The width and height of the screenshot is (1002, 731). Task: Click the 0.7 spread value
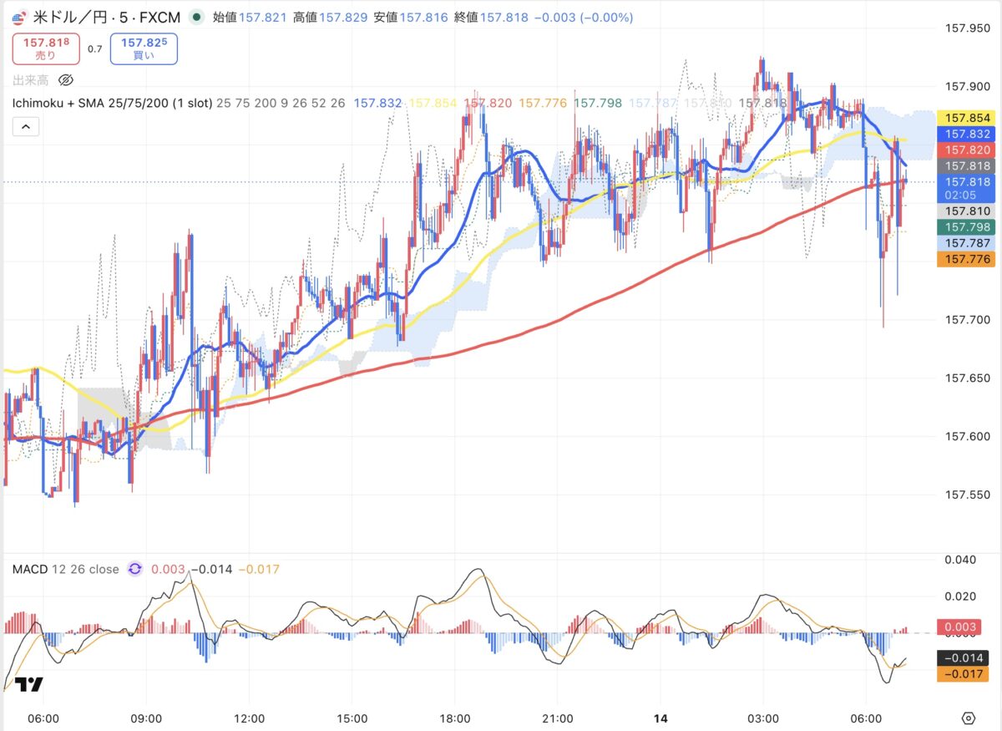point(94,49)
